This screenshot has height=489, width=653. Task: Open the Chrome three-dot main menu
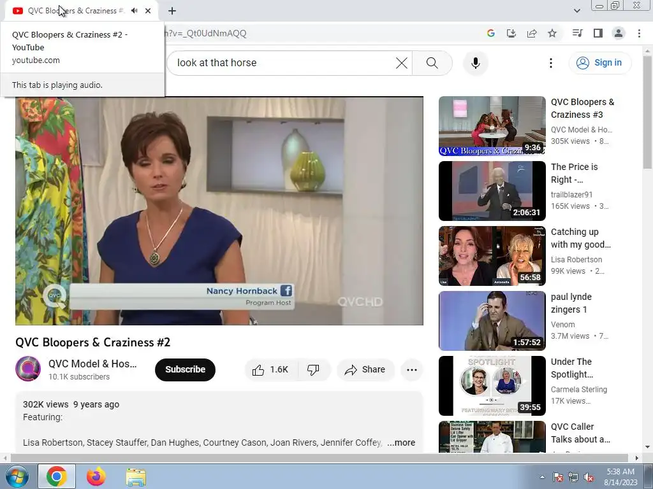tap(639, 33)
